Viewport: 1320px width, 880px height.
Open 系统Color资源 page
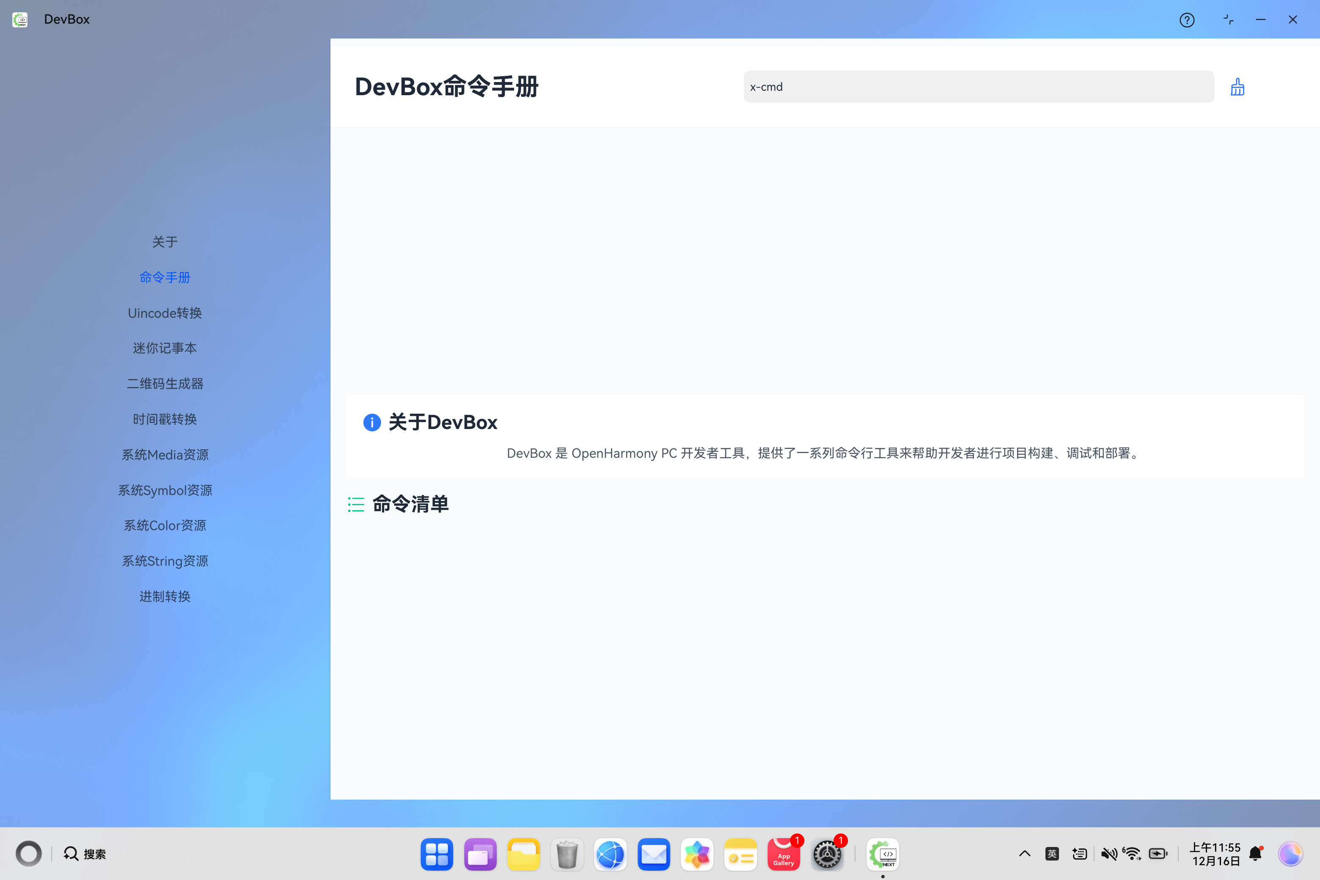165,525
